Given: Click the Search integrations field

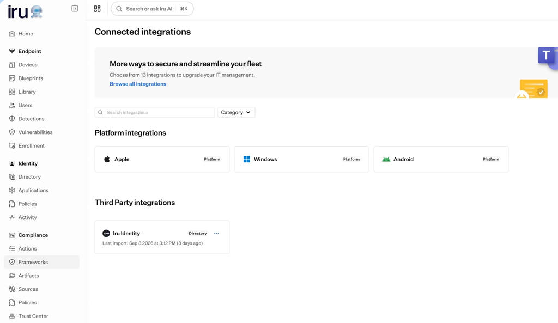Looking at the screenshot, I should click(154, 112).
